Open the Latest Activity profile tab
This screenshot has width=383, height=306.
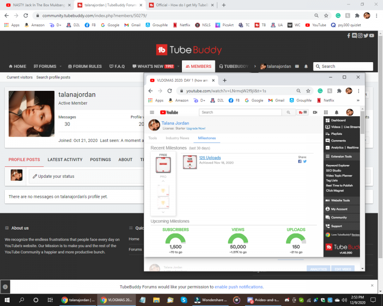[x=65, y=160]
